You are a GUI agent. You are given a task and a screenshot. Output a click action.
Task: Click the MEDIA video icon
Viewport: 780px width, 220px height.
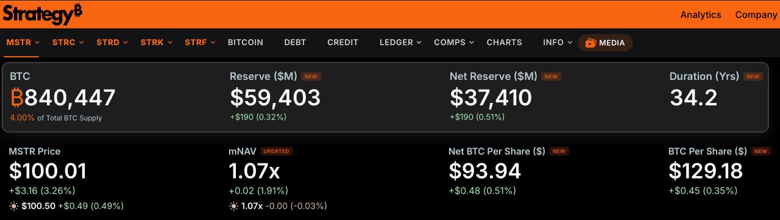click(590, 43)
